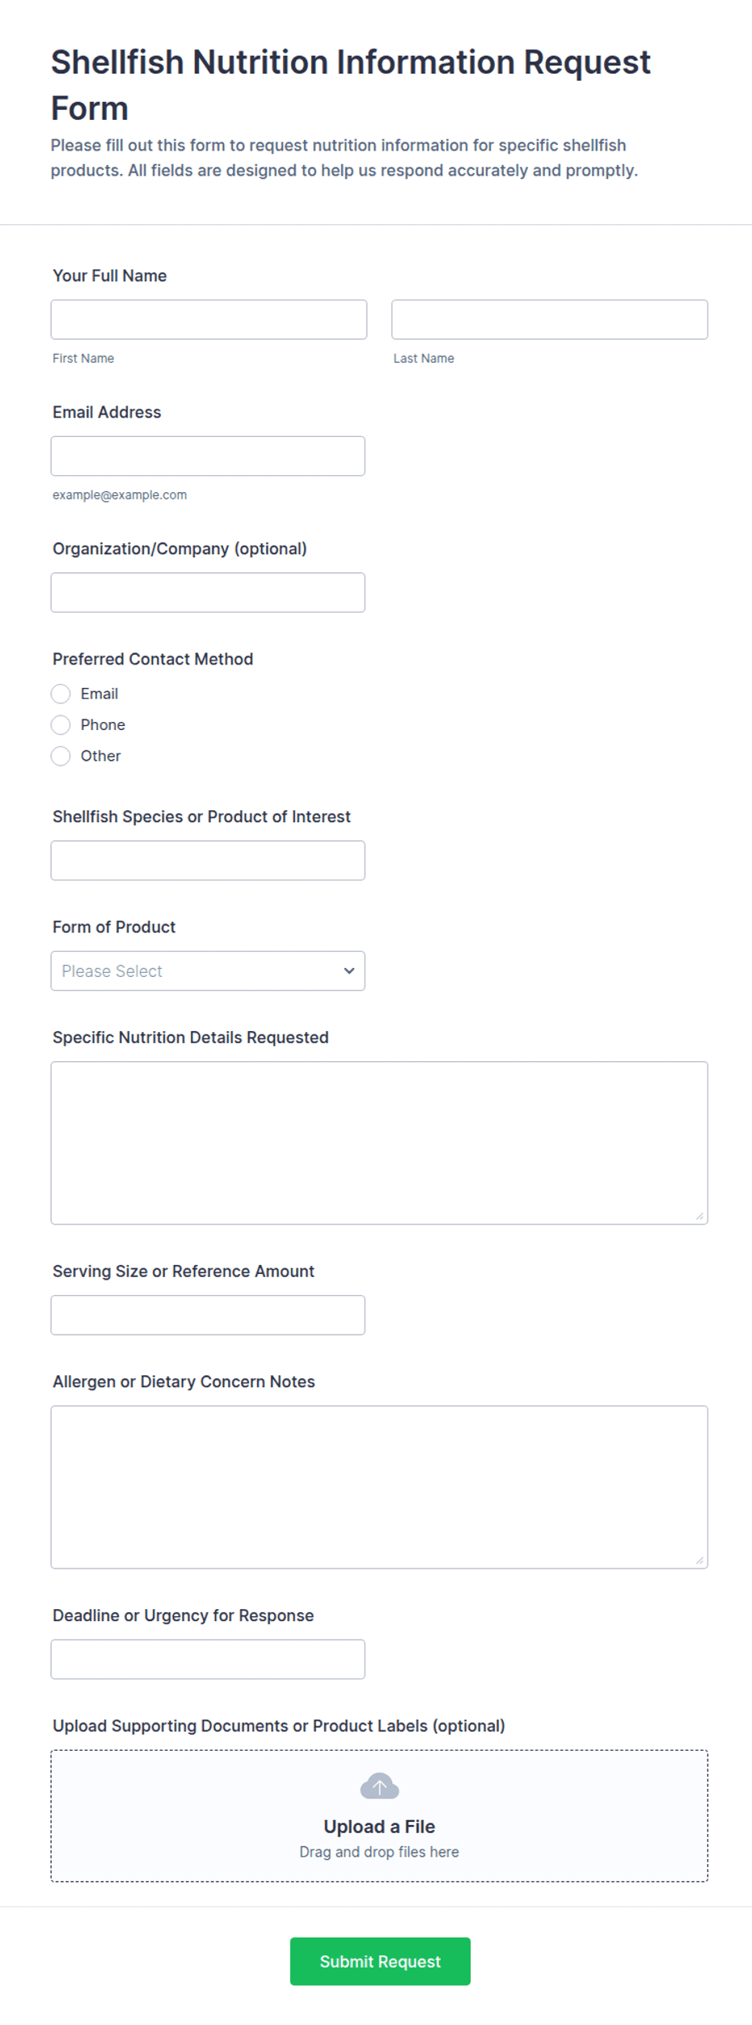Click the Serving Size or Reference Amount field
This screenshot has height=2025, width=752.
208,1315
